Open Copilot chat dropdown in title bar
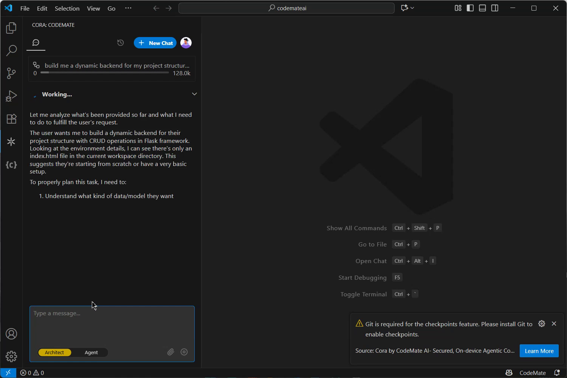This screenshot has height=378, width=567. click(407, 8)
